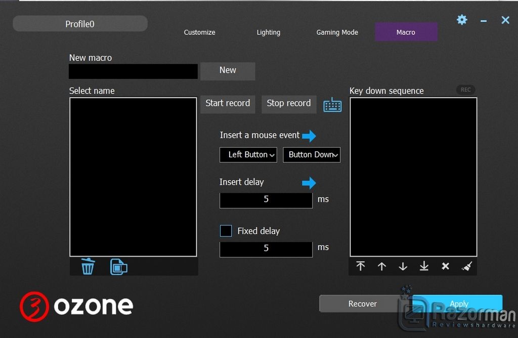Click the blue arrow to insert delay
518x338 pixels.
click(x=309, y=183)
